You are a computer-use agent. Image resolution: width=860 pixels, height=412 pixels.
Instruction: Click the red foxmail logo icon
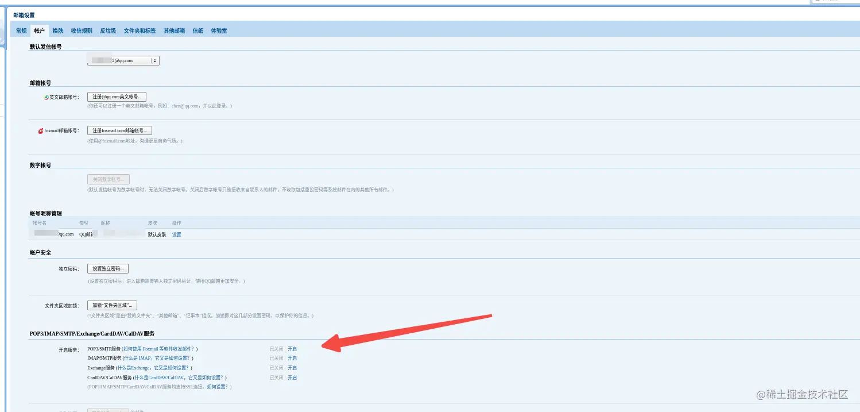click(x=40, y=131)
